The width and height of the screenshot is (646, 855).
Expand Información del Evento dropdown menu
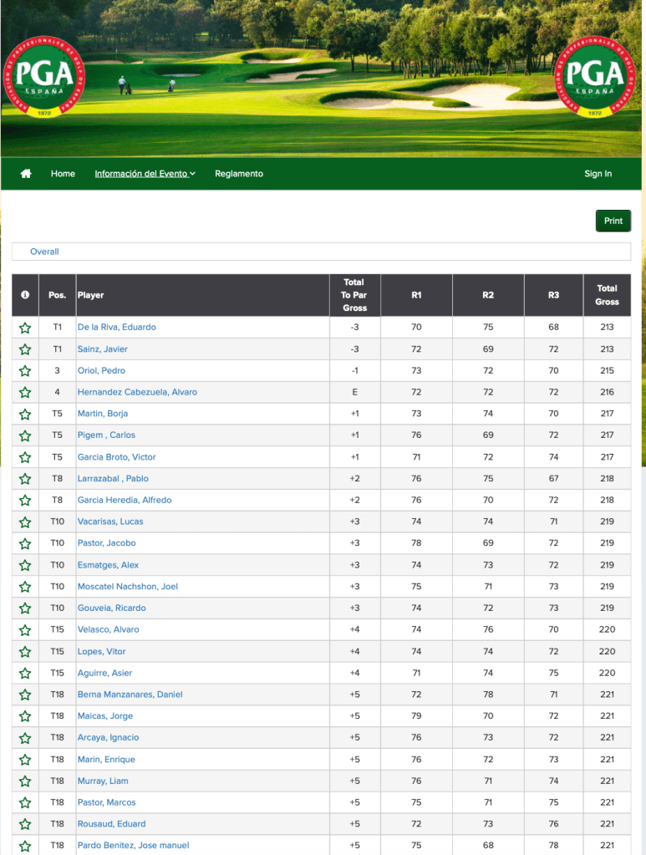click(x=145, y=174)
